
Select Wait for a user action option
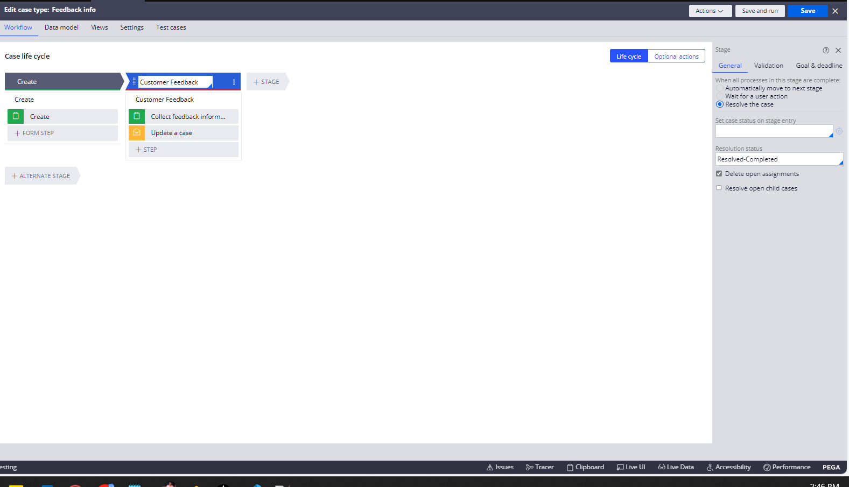click(x=720, y=96)
